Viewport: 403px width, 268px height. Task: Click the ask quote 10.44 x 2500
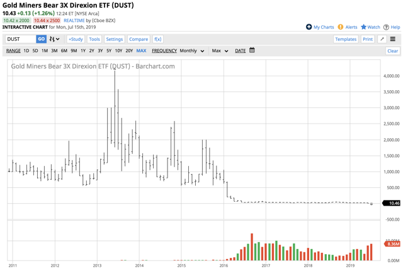47,20
